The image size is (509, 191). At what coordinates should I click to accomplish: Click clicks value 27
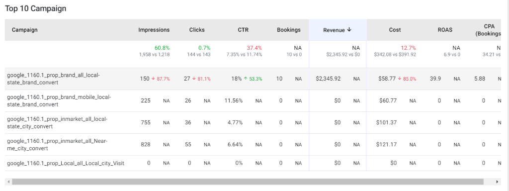pos(187,79)
